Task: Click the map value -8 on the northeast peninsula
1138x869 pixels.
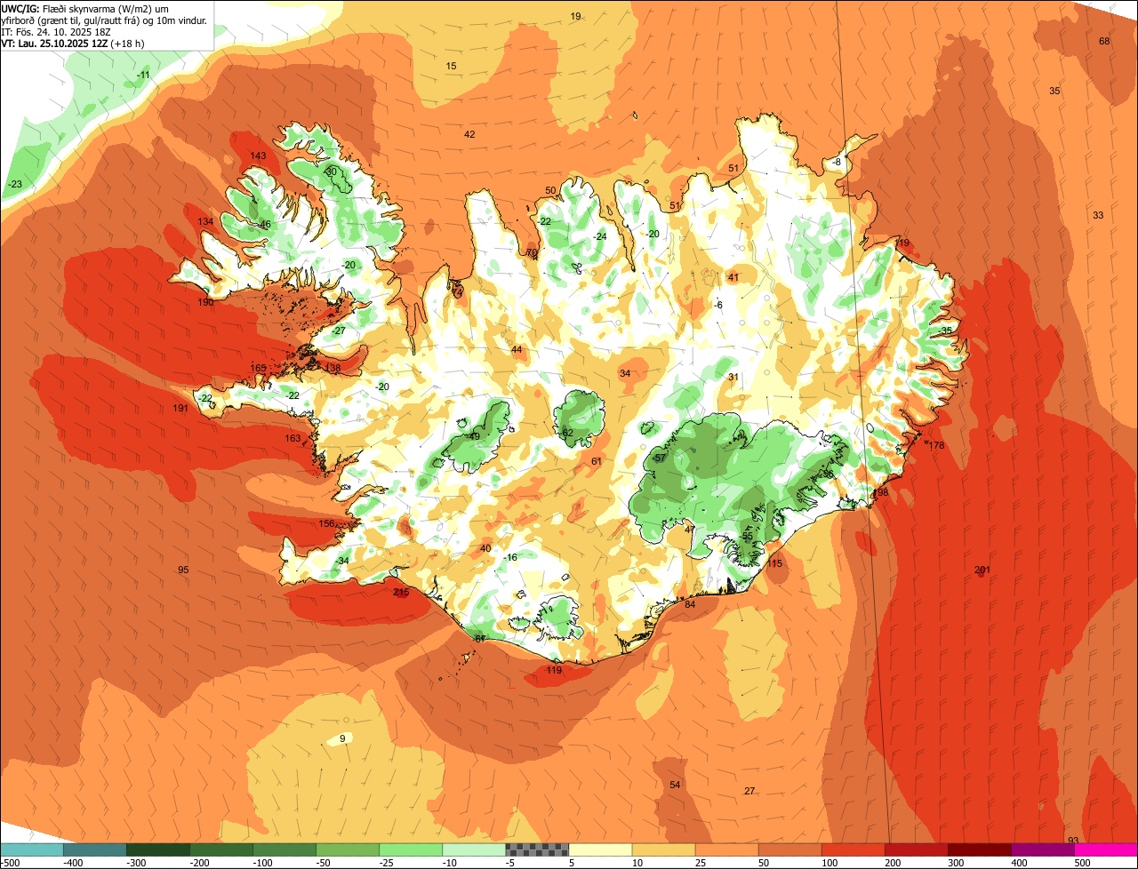Action: (x=837, y=162)
